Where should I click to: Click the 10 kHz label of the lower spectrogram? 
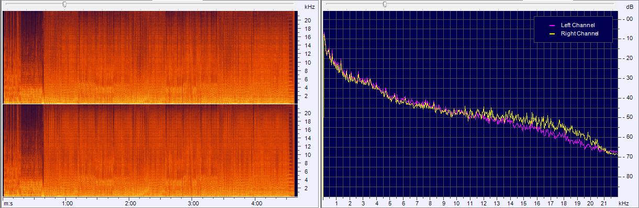(x=308, y=155)
